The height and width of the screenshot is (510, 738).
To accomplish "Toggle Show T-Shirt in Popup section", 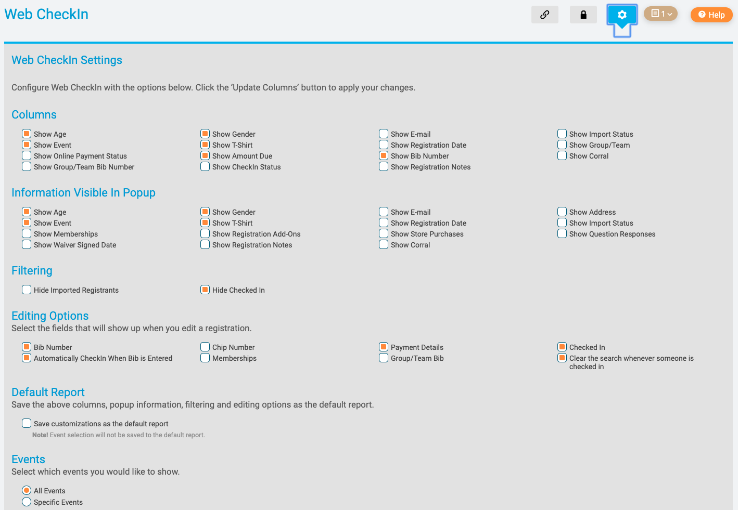I will pyautogui.click(x=205, y=223).
